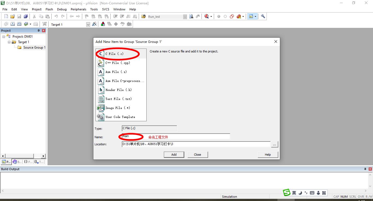Screen dimensions: 373x201
Task: Click Project panel horizontal scrollbar right arrow
Action: point(43,156)
